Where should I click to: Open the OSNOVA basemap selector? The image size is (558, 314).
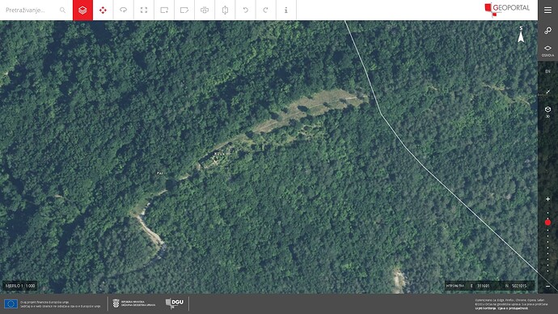pyautogui.click(x=547, y=50)
